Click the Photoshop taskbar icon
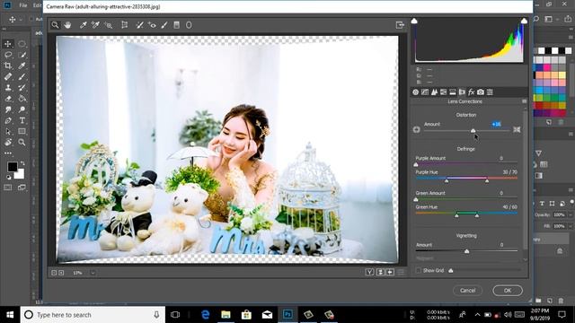Image resolution: width=575 pixels, height=323 pixels. (287, 315)
